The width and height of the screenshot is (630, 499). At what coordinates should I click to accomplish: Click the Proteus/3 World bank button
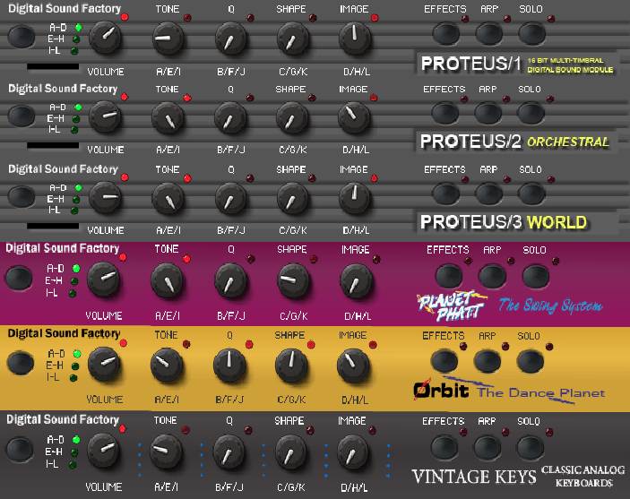(21, 196)
